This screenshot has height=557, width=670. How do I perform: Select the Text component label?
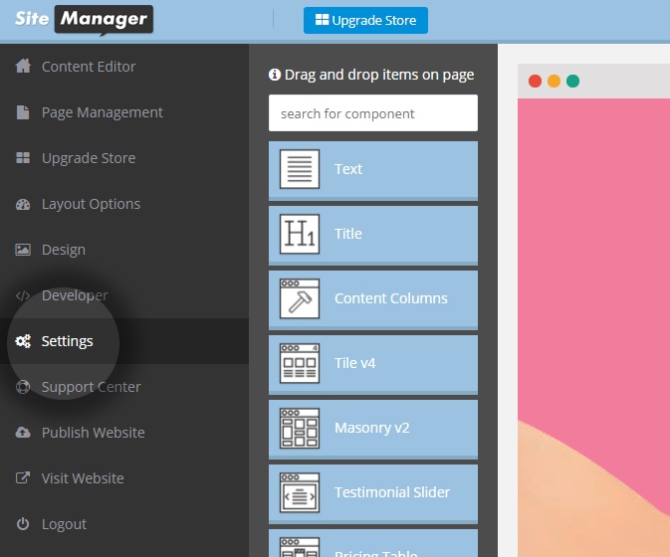click(x=348, y=169)
